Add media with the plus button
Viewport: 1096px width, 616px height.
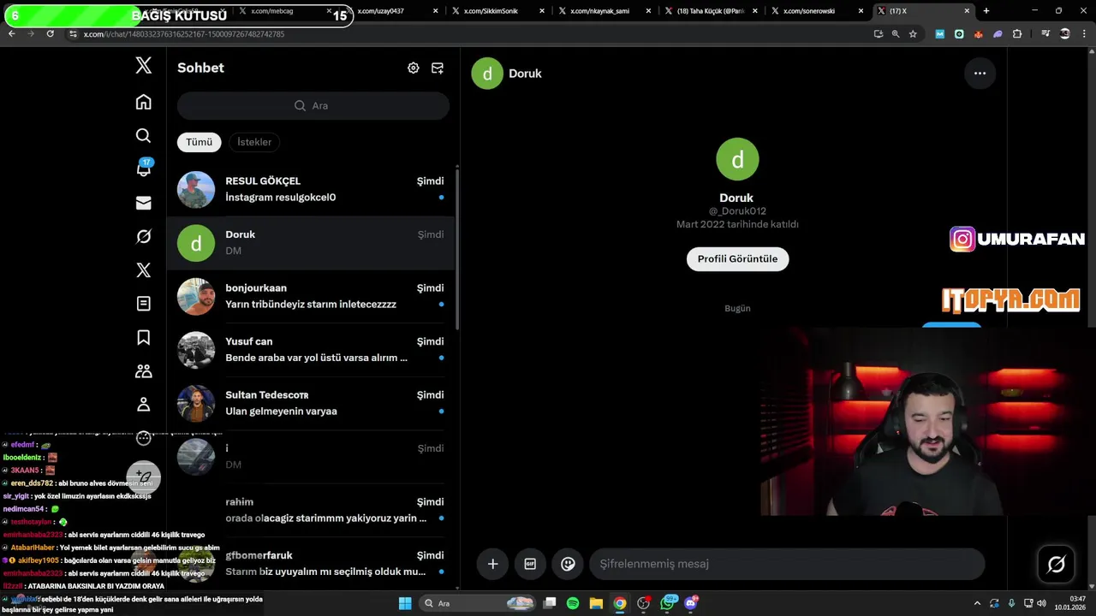pyautogui.click(x=492, y=564)
